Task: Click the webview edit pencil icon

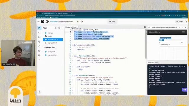Action: 179,27
